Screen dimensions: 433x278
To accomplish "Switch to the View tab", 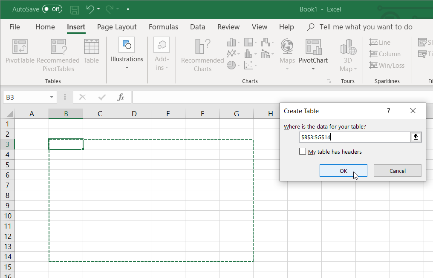I will (259, 27).
